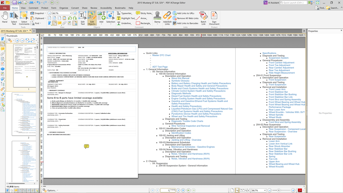The image size is (343, 193).
Task: Select the Arrow drawing tool
Action: (141, 18)
